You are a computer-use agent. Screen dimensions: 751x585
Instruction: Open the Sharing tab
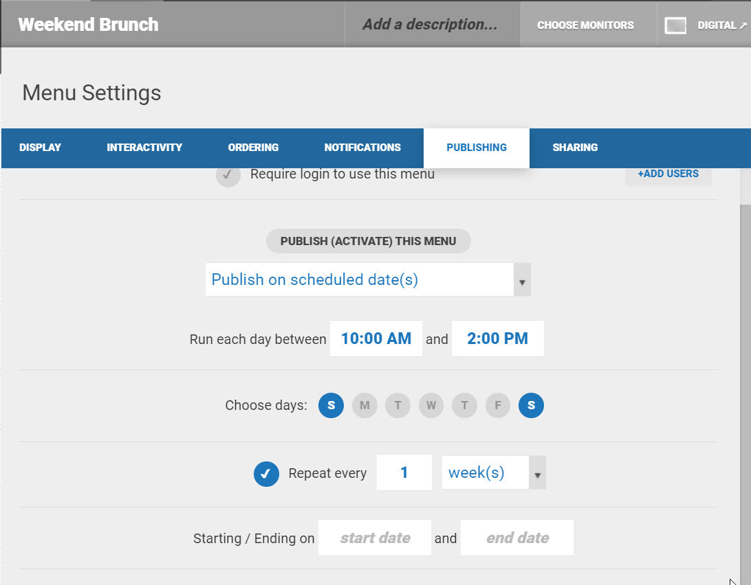point(575,148)
